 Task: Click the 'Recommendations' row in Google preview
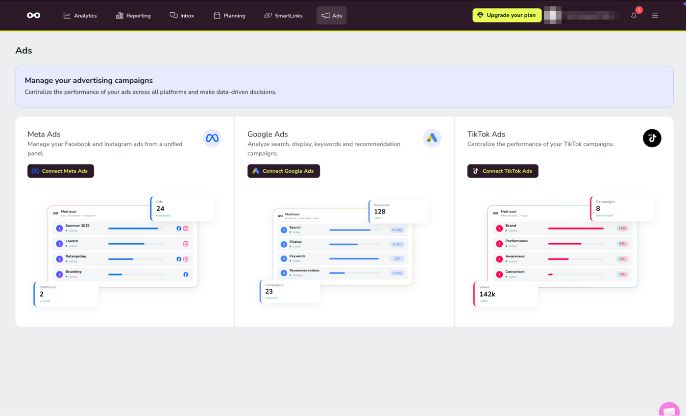(343, 273)
